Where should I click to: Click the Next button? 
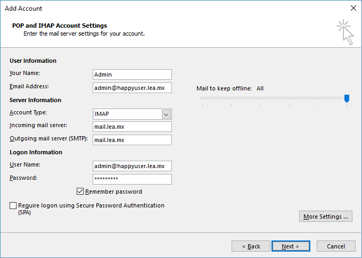(x=291, y=246)
